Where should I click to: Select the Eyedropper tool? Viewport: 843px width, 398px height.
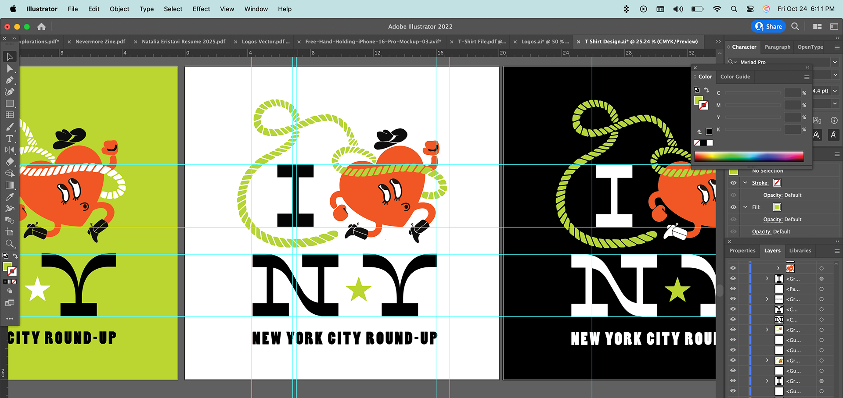pos(10,197)
